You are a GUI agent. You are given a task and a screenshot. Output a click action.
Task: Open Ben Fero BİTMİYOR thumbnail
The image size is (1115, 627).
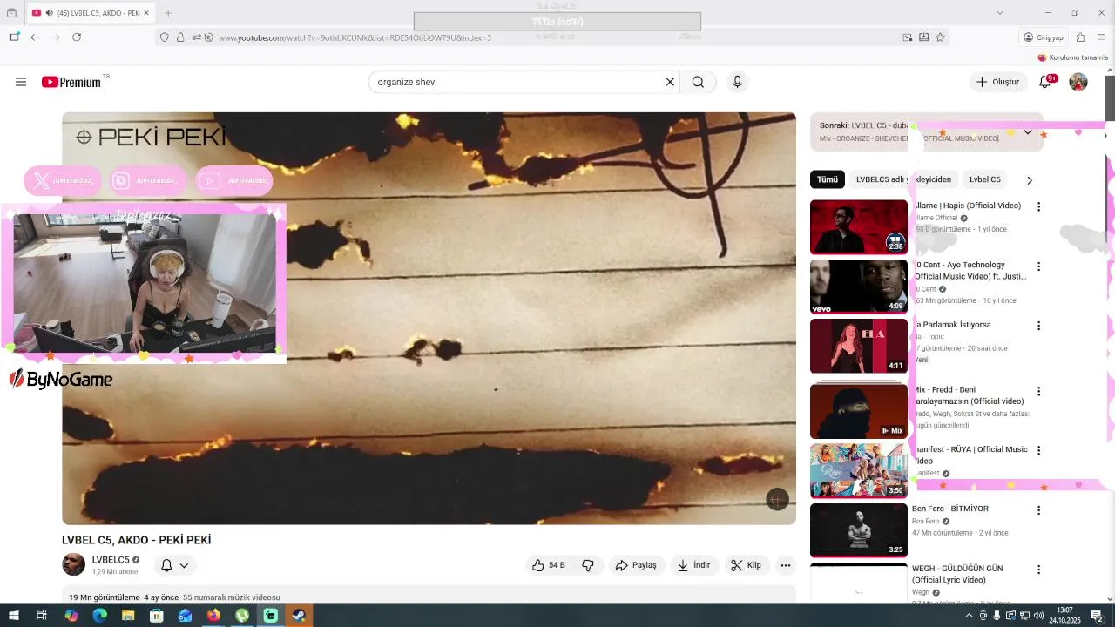tap(859, 529)
